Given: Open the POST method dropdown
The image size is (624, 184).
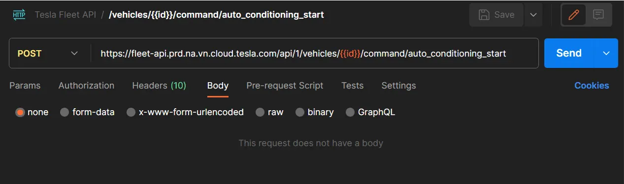Looking at the screenshot, I should [x=48, y=53].
